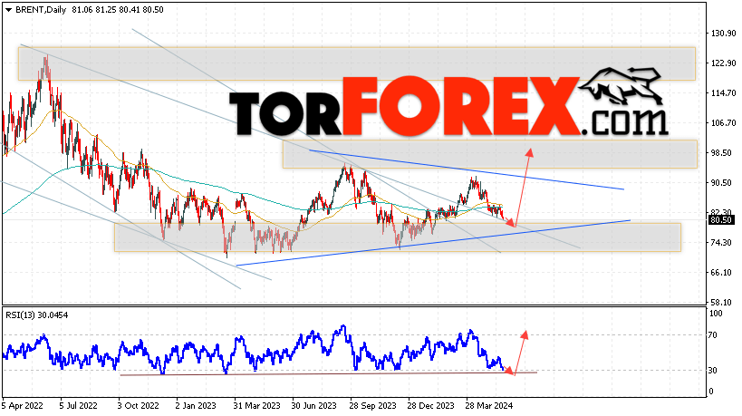Select the 74.30 price axis value

click(721, 243)
